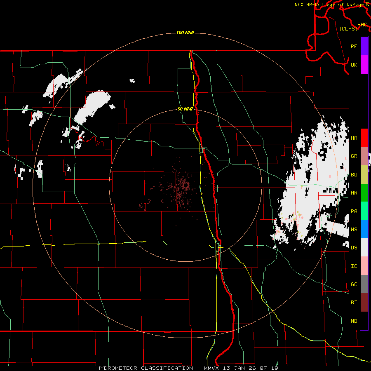Click the HA red legend swatch

tap(364, 138)
